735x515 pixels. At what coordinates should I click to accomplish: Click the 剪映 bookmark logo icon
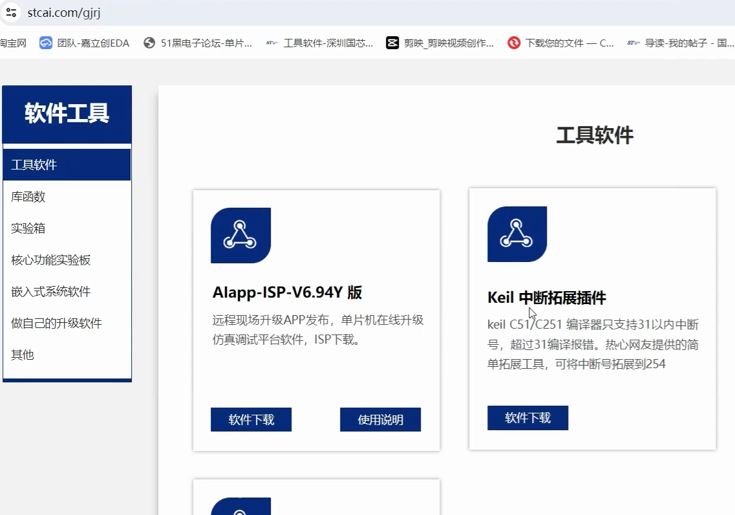(x=392, y=43)
